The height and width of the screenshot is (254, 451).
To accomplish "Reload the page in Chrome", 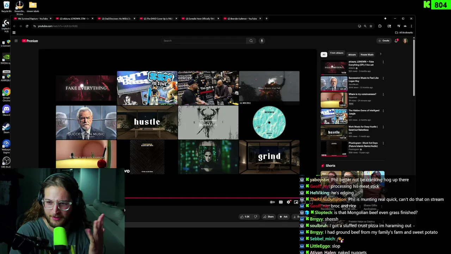I will tap(27, 26).
